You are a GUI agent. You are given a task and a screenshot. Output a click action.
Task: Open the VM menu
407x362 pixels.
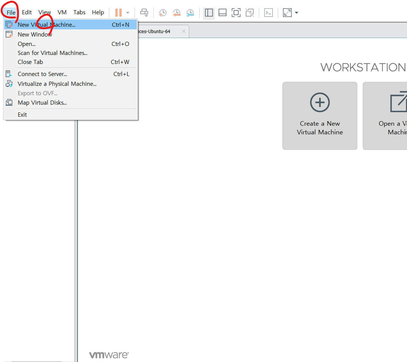coord(62,12)
